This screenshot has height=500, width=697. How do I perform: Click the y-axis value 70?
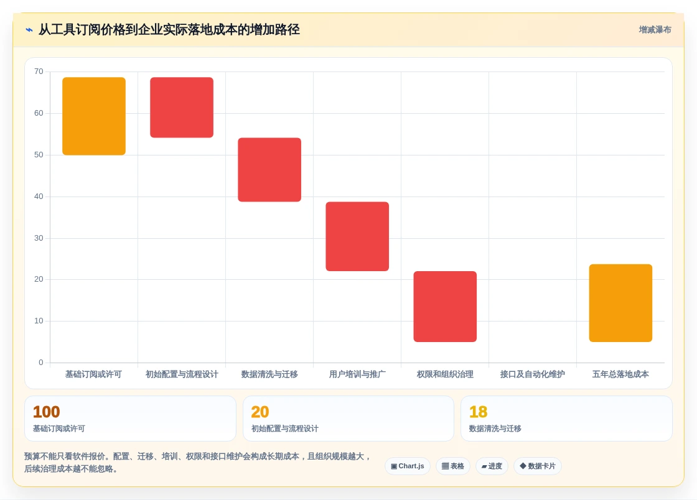click(39, 72)
